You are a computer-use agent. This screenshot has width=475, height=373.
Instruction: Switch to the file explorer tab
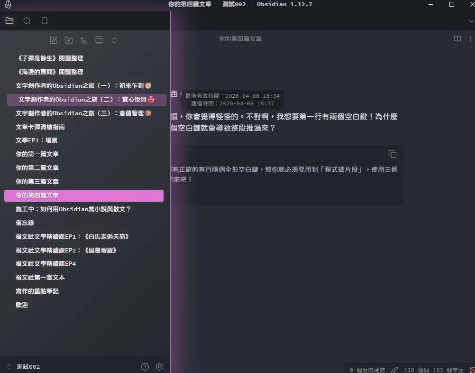tap(9, 21)
